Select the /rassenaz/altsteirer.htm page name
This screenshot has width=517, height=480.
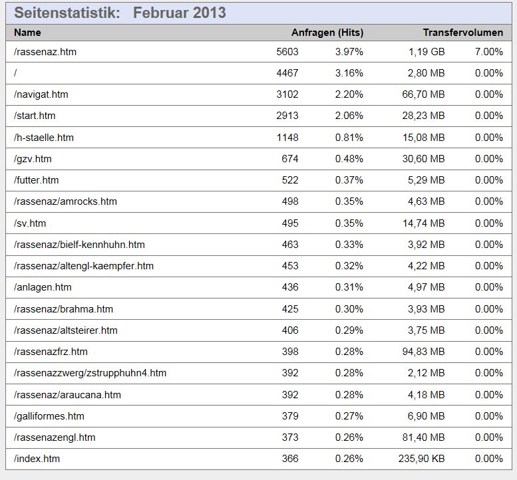click(66, 330)
